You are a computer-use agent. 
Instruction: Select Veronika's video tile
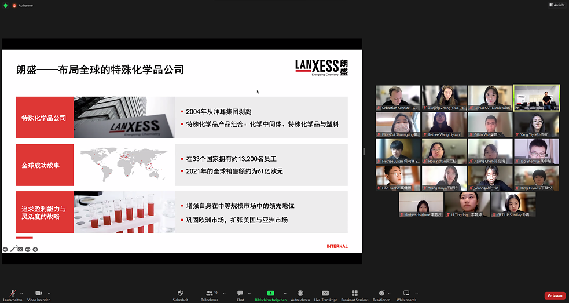pos(490,178)
